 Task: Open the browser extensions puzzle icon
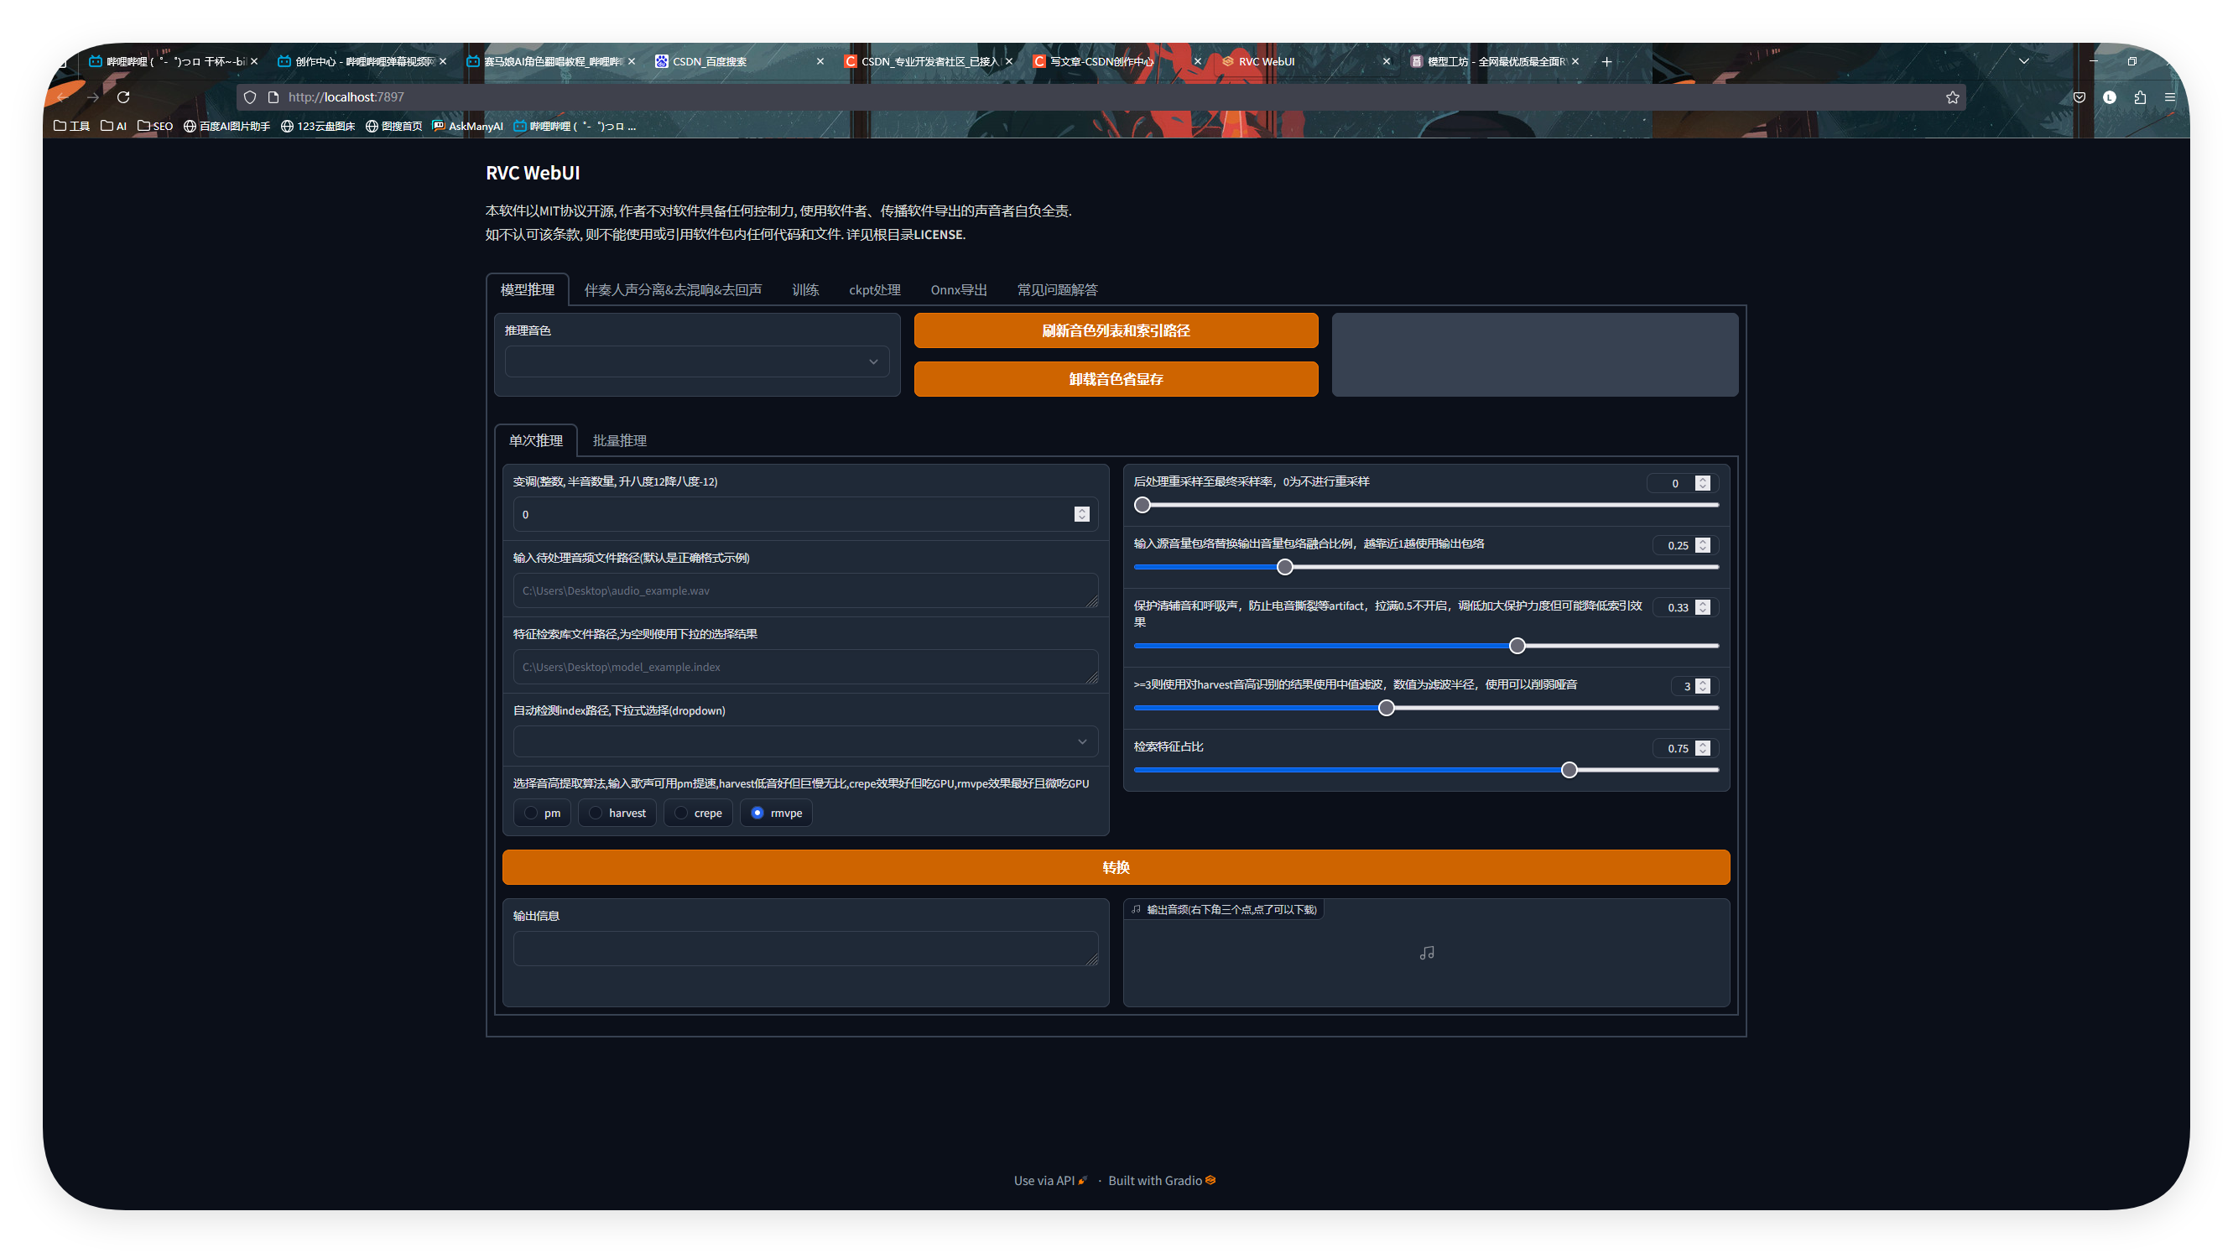[2139, 97]
